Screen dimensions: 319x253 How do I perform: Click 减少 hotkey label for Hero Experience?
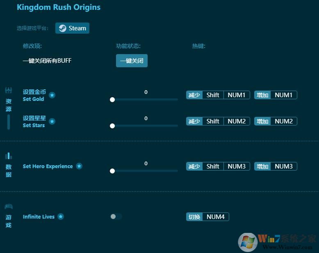pyautogui.click(x=194, y=166)
